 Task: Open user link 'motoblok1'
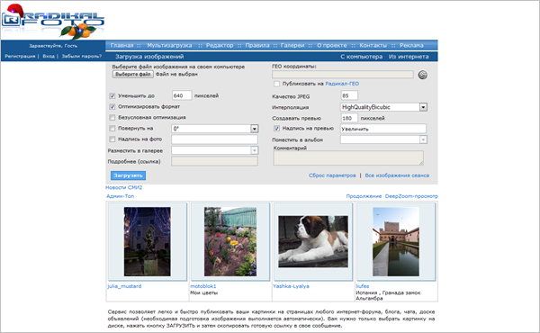[203, 286]
